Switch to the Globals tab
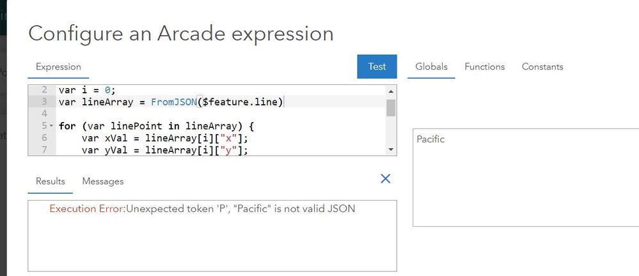This screenshot has height=276, width=639. 431,66
